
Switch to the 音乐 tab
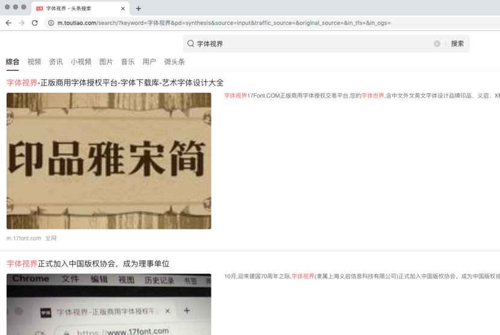128,62
